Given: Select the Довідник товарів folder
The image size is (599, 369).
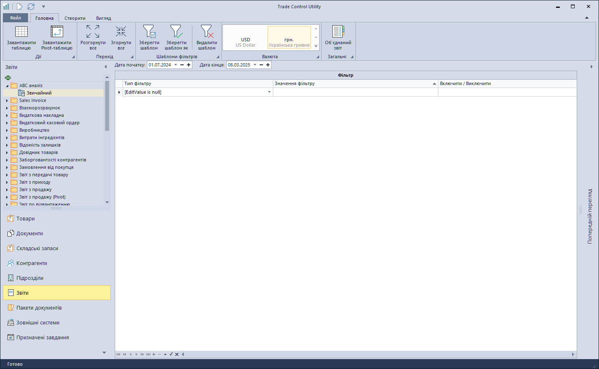Looking at the screenshot, I should coord(38,152).
